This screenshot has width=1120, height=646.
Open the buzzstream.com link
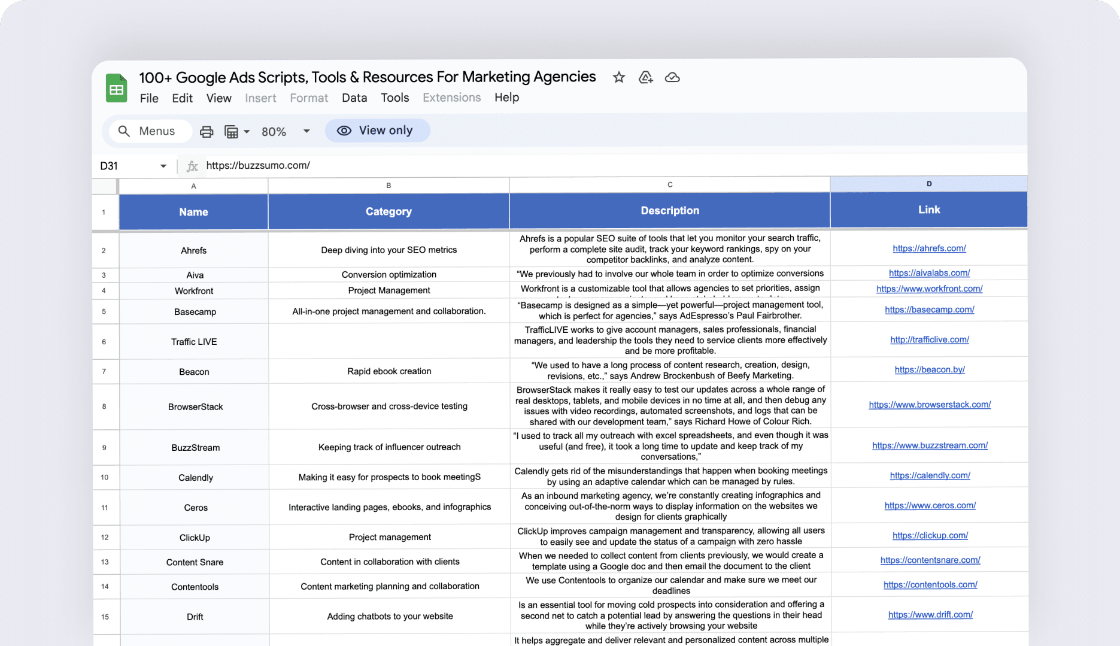coord(930,445)
